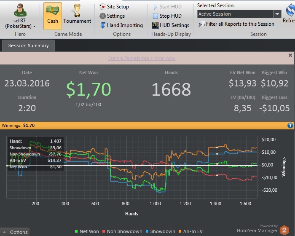Click the tooltip All-In EV $14,37 row
This screenshot has width=295, height=236.
[35, 160]
